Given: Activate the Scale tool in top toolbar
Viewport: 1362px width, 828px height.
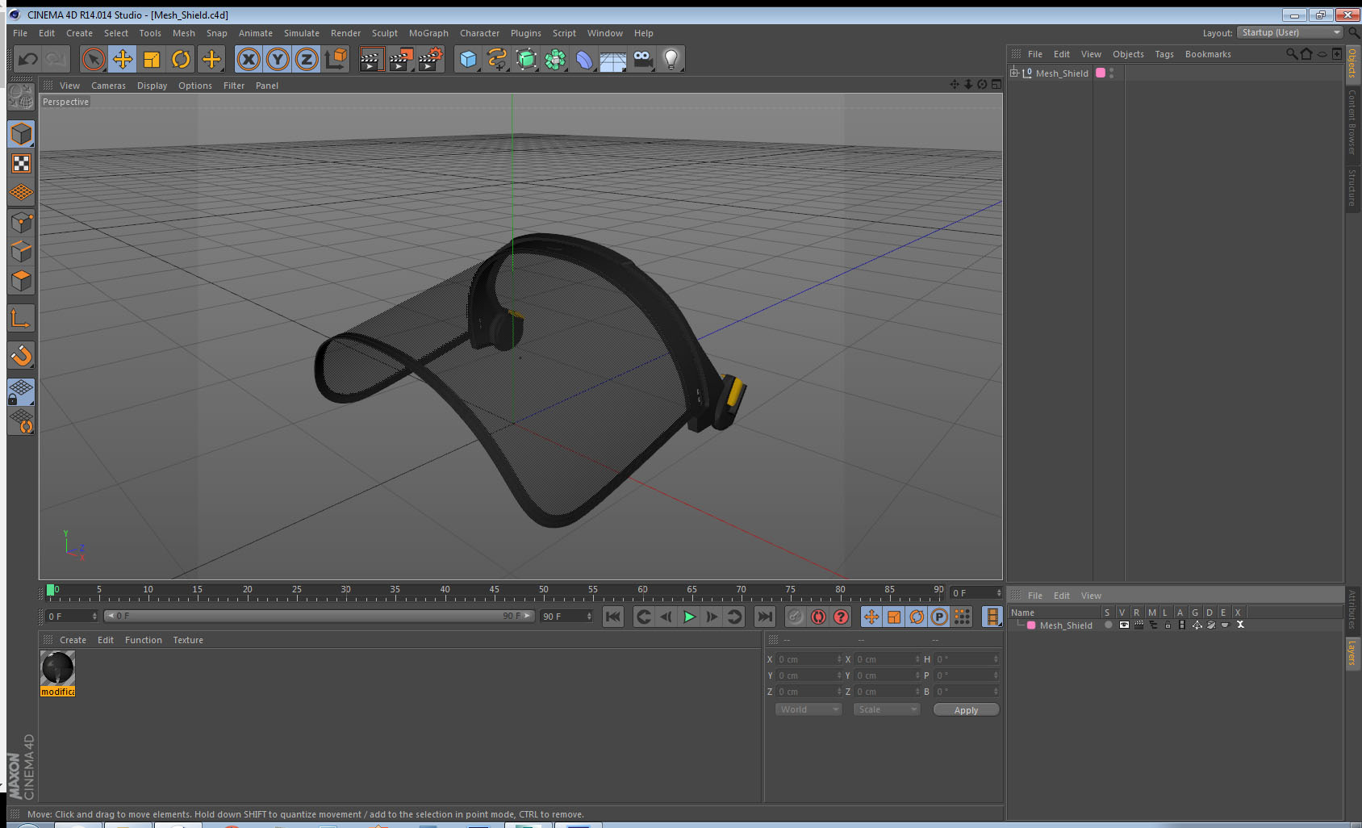Looking at the screenshot, I should click(x=152, y=59).
